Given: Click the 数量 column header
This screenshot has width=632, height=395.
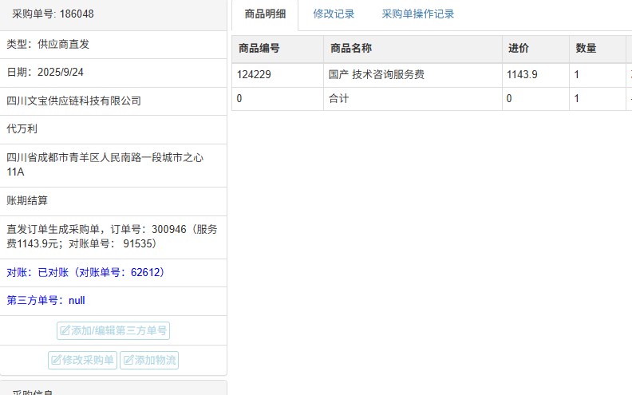Looking at the screenshot, I should 586,49.
